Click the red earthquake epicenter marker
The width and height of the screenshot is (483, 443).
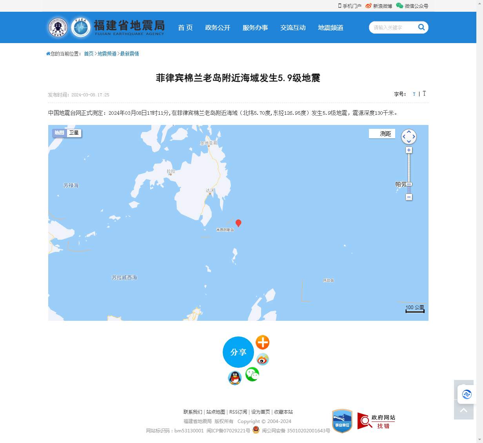tap(238, 223)
